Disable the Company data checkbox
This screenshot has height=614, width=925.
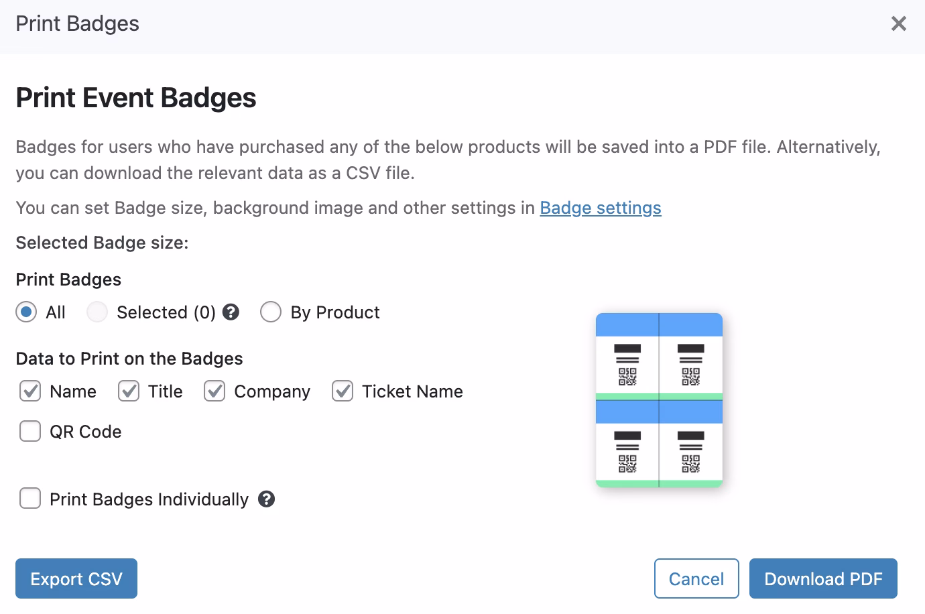point(214,391)
